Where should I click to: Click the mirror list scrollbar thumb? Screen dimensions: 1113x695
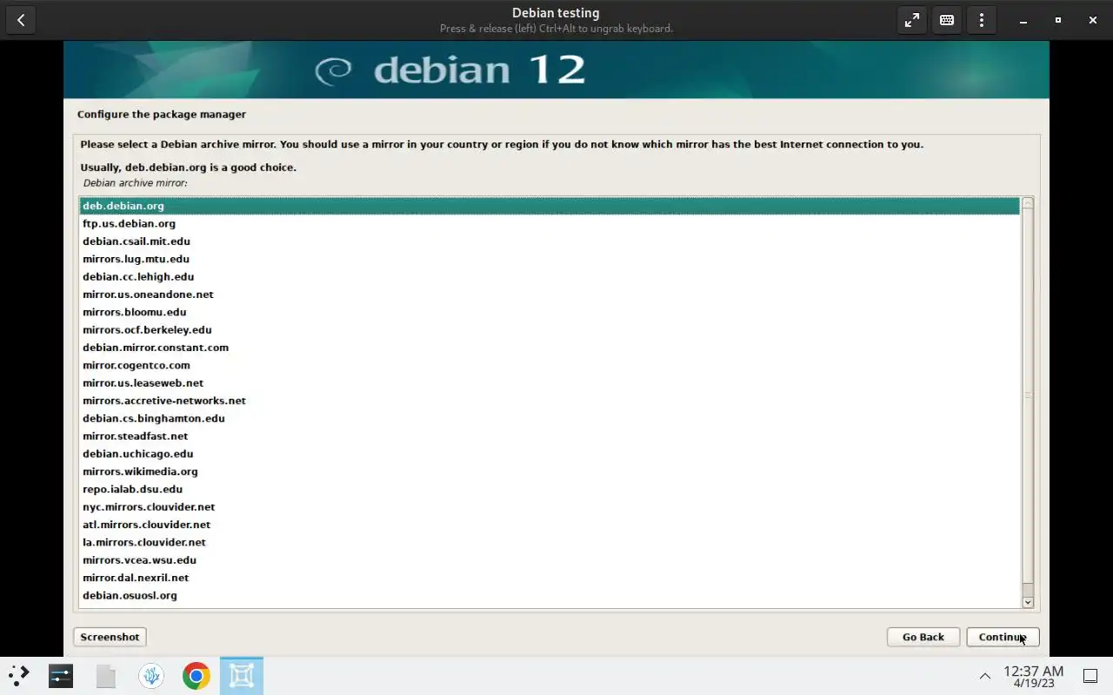[x=1028, y=395]
